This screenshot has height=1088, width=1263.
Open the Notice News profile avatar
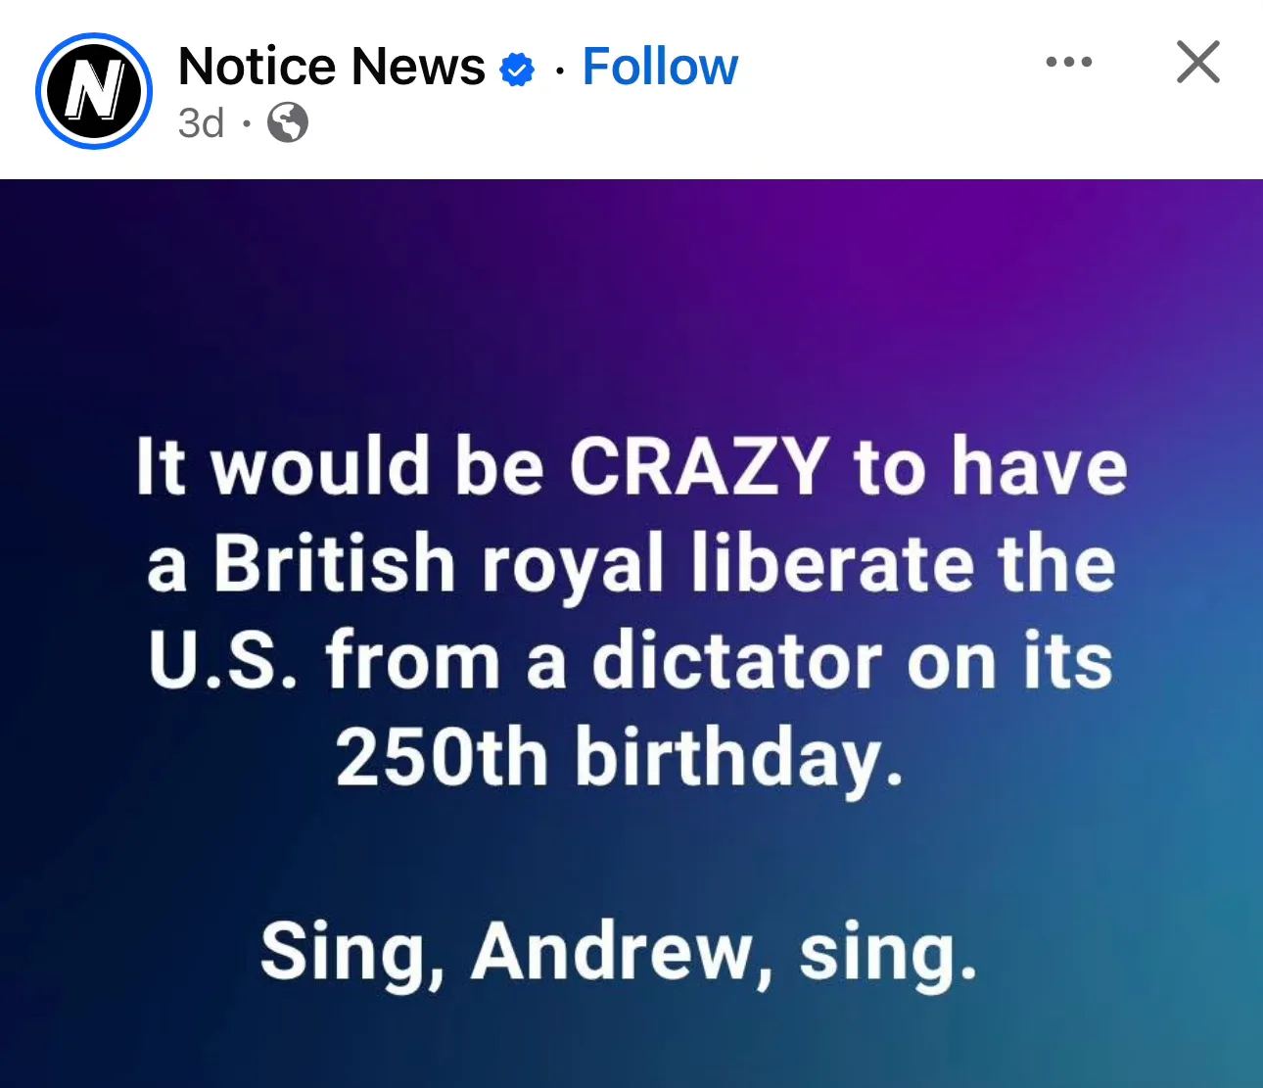coord(94,91)
